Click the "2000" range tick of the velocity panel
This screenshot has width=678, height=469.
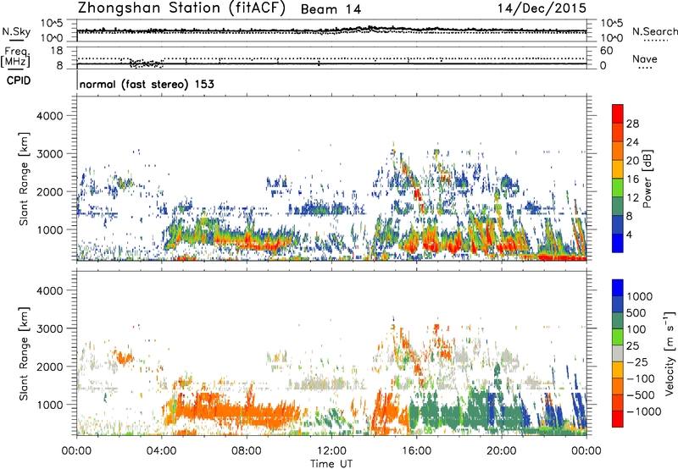[x=49, y=367]
